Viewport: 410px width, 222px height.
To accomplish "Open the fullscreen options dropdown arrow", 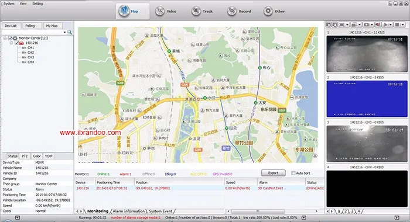I will click(347, 25).
